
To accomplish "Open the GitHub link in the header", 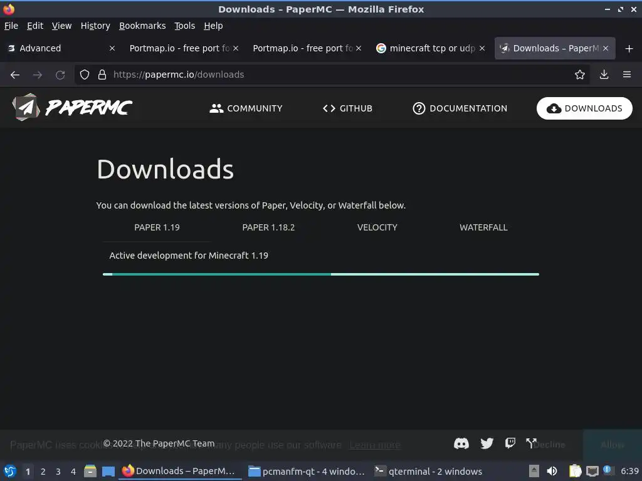I will [x=347, y=108].
